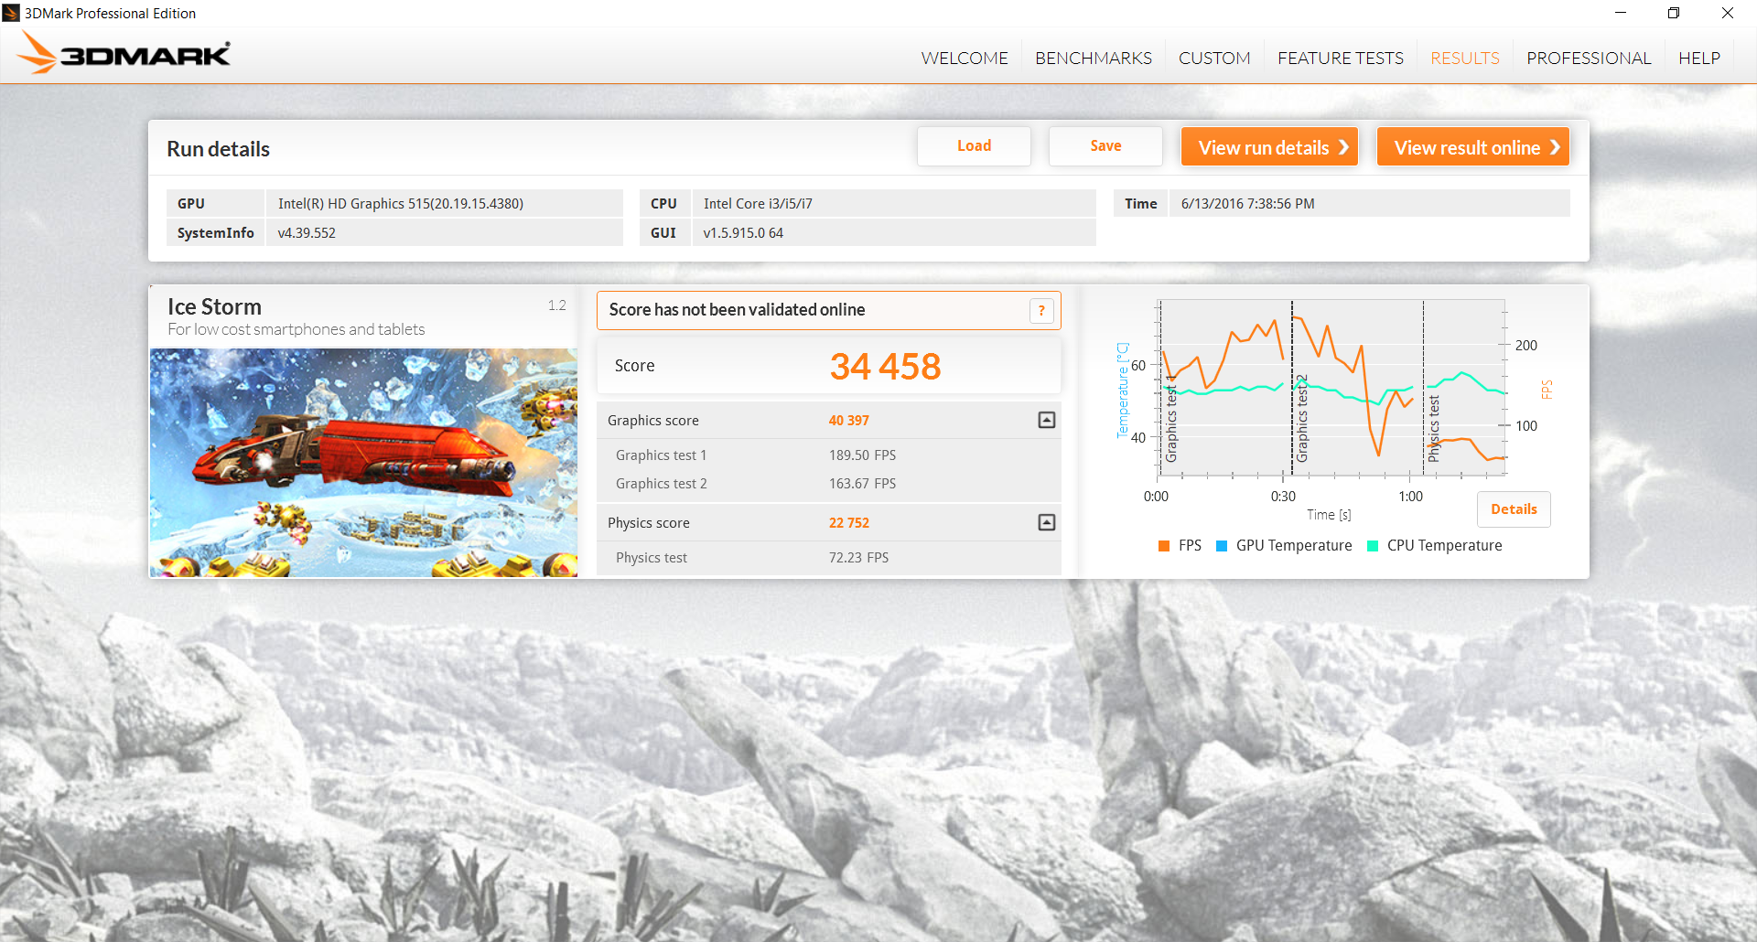1757x942 pixels.
Task: Open chart Details button
Action: 1514,509
